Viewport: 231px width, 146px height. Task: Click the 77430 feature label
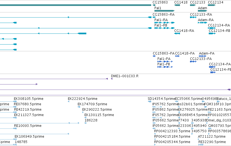pos(183,120)
